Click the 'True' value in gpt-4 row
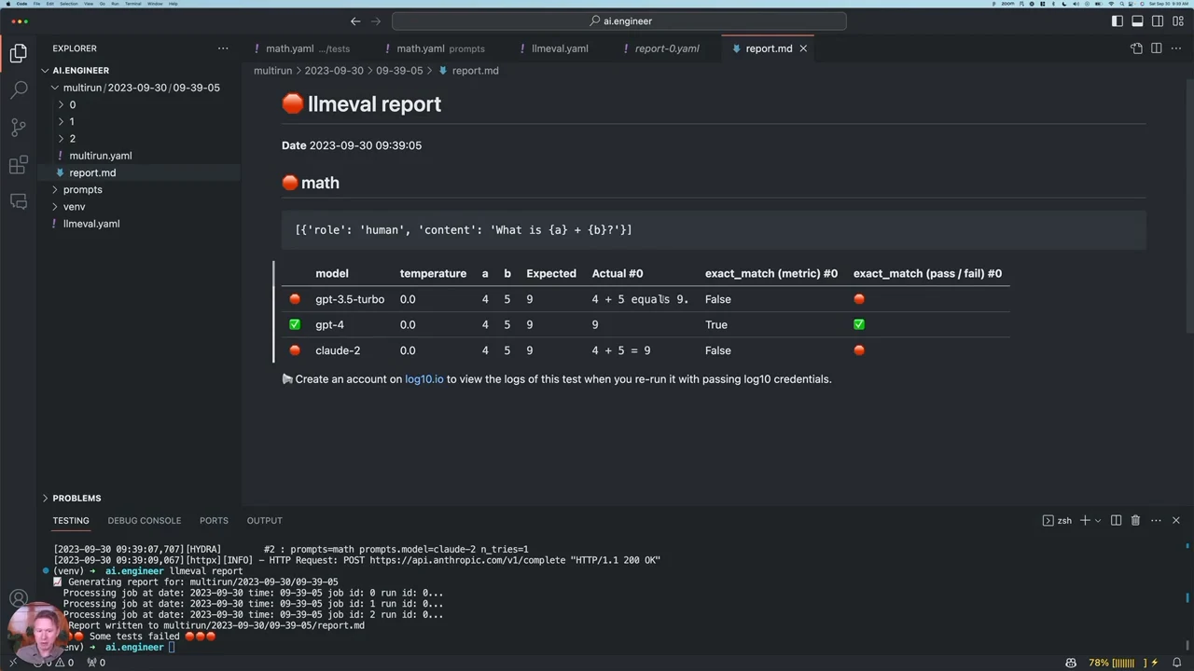Viewport: 1194px width, 671px height. [x=716, y=324]
